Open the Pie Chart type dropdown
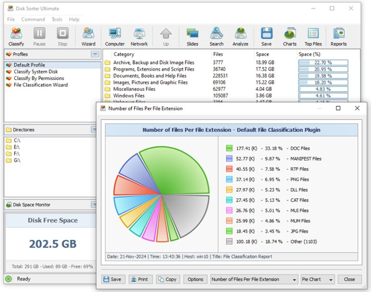The height and width of the screenshot is (292, 371). [317, 279]
